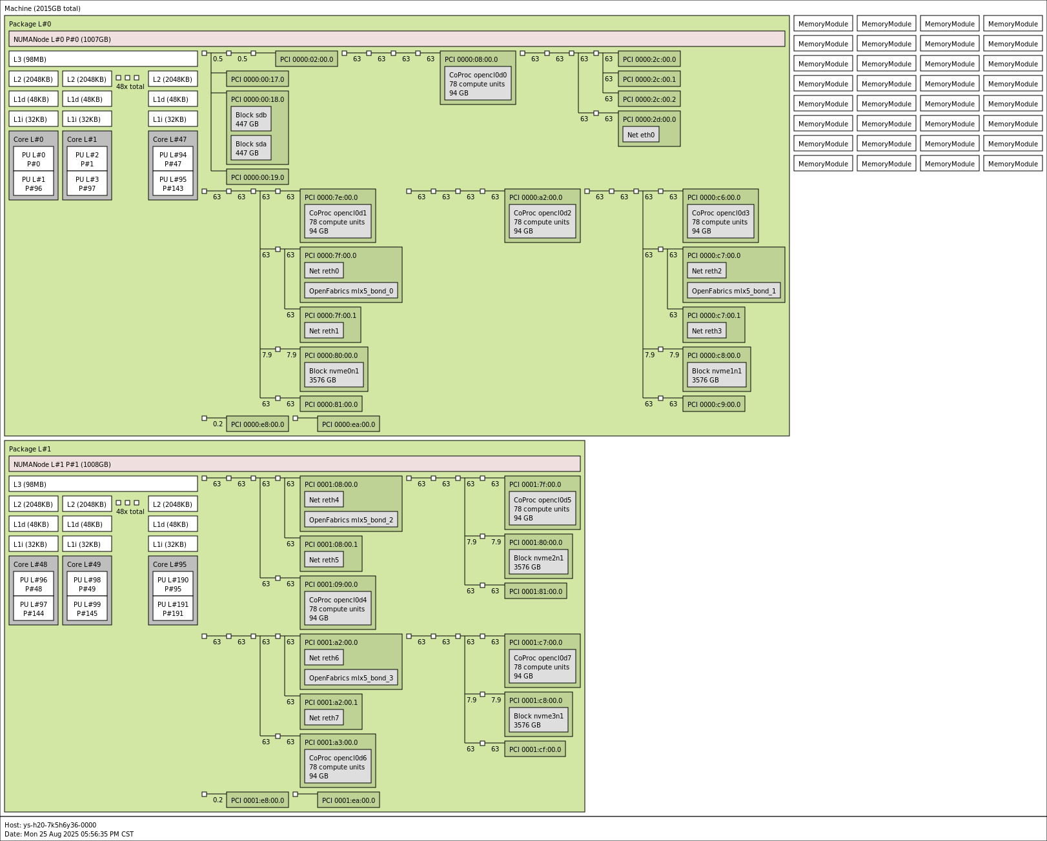1047x841 pixels.
Task: Select the OpenFabrics mlx5_bond_3 box
Action: (x=351, y=678)
